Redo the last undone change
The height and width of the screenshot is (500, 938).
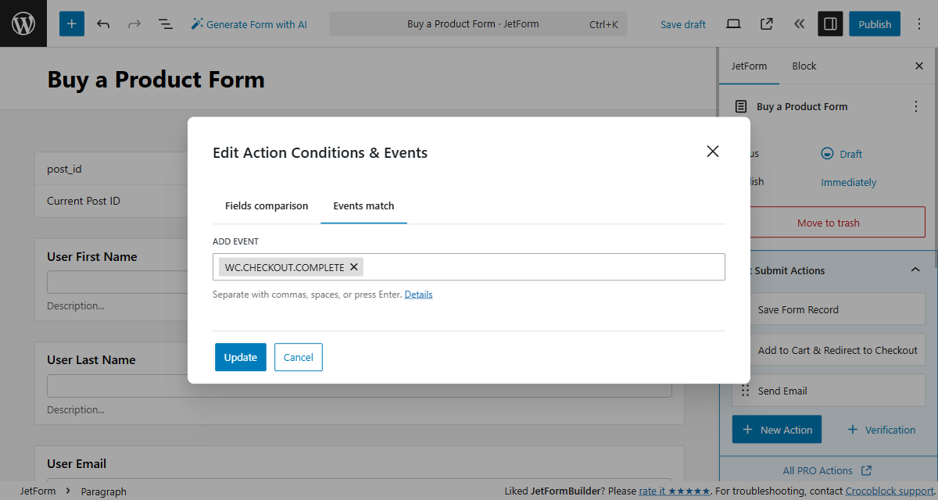[x=134, y=24]
